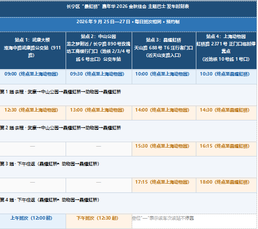The image size is (258, 229).
Task: Click the 上午班次 legend cell
Action: click(33, 221)
